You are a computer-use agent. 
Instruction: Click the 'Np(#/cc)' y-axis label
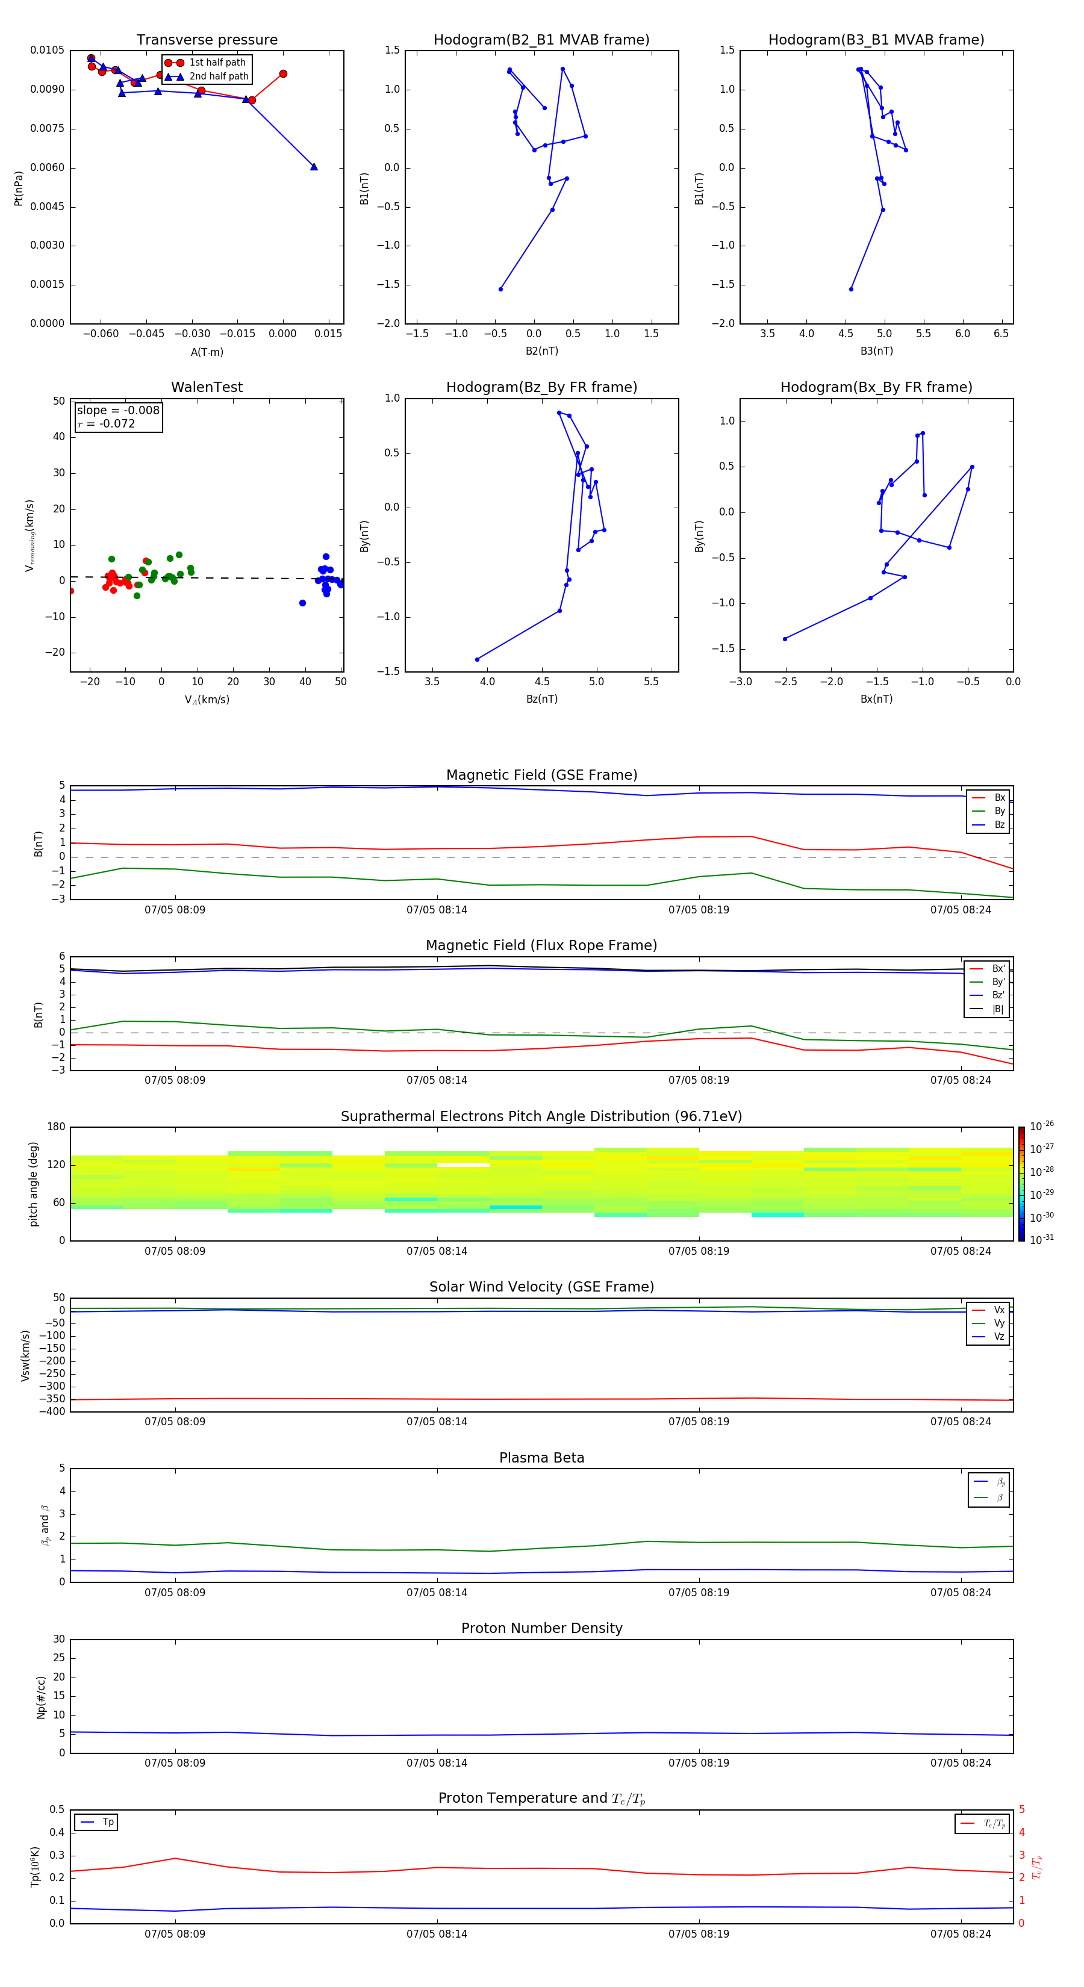(41, 1697)
